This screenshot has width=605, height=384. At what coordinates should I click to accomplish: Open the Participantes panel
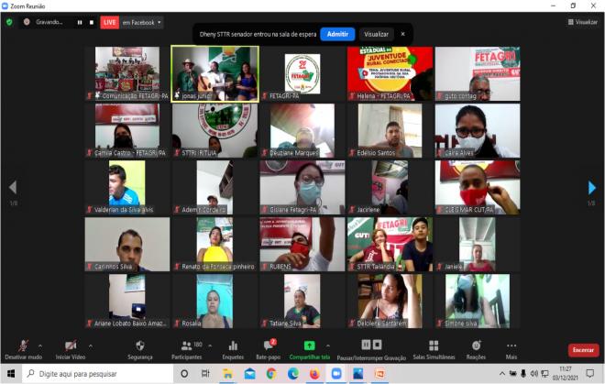click(x=186, y=348)
